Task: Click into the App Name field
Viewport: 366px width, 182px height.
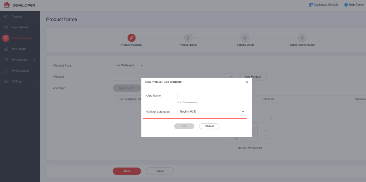Action: tap(212, 96)
